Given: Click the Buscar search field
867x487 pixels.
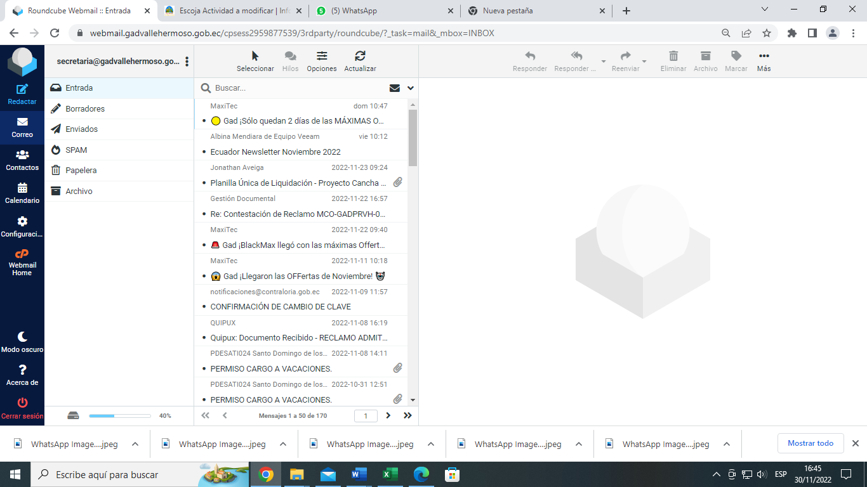Looking at the screenshot, I should click(x=298, y=88).
